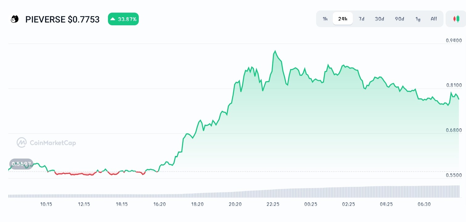
Task: Toggle candlestick chart view icon
Action: [456, 19]
